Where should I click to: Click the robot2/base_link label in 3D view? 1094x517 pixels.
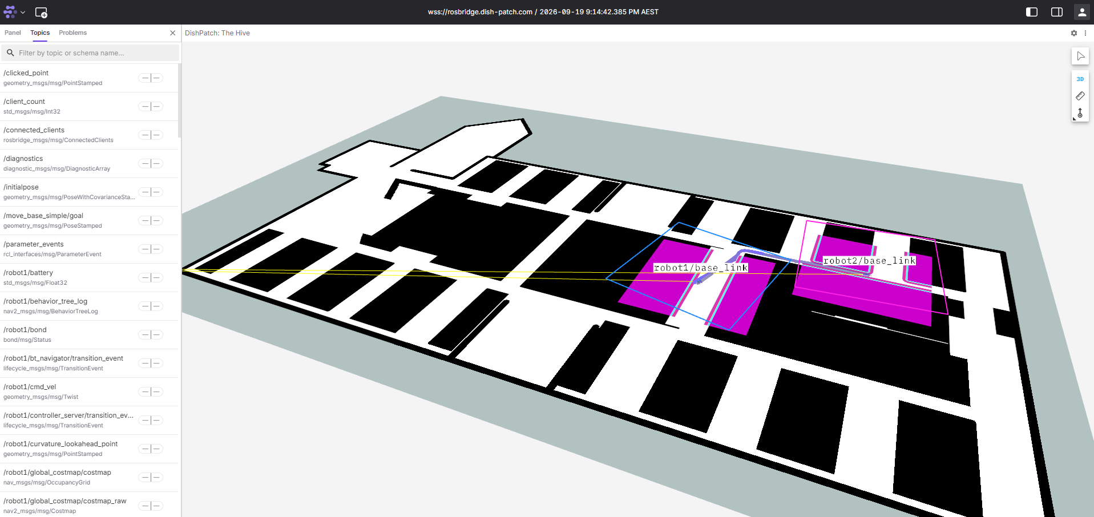coord(869,261)
